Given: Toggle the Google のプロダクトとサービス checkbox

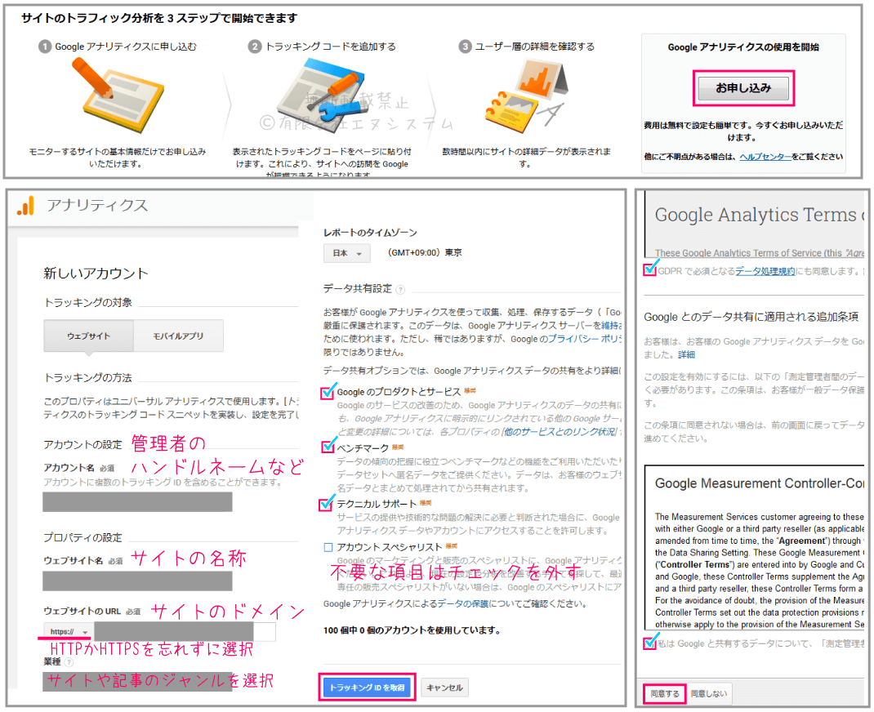Looking at the screenshot, I should coord(328,392).
